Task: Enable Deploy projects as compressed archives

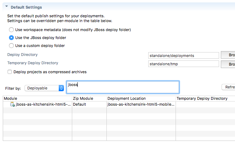Action: [x=10, y=72]
